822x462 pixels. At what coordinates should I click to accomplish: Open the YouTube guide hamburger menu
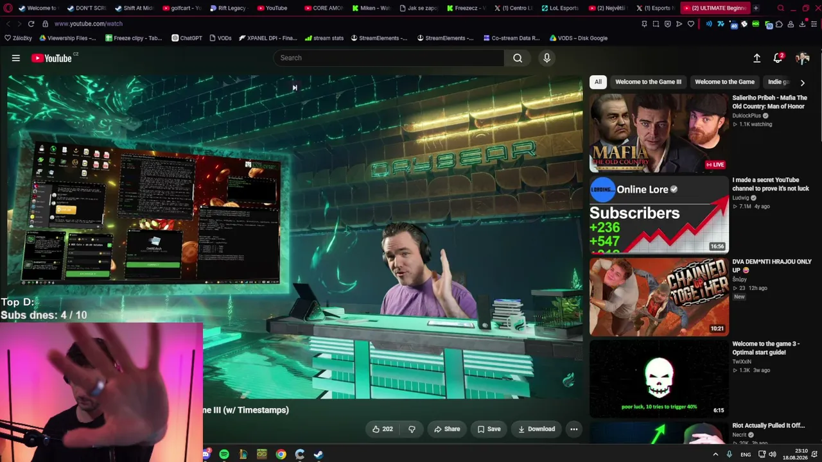(x=16, y=58)
